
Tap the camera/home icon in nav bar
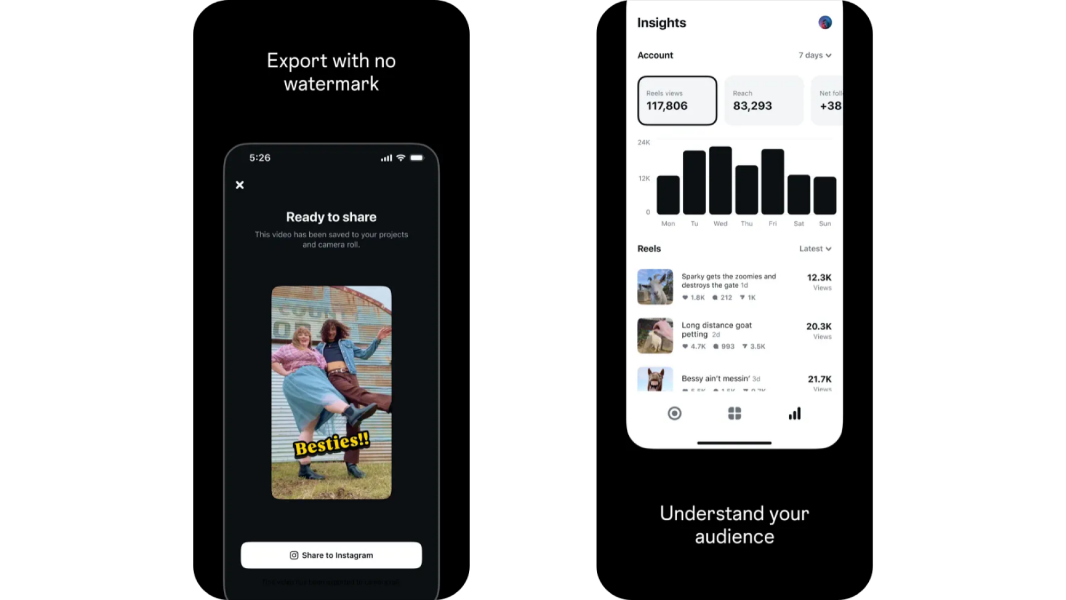[674, 413]
